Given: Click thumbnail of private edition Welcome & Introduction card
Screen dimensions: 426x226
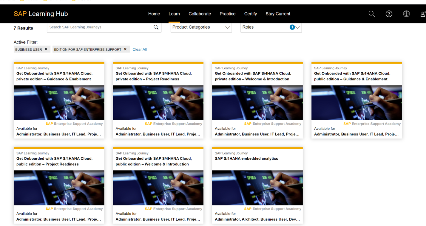Looking at the screenshot, I should 257,103.
